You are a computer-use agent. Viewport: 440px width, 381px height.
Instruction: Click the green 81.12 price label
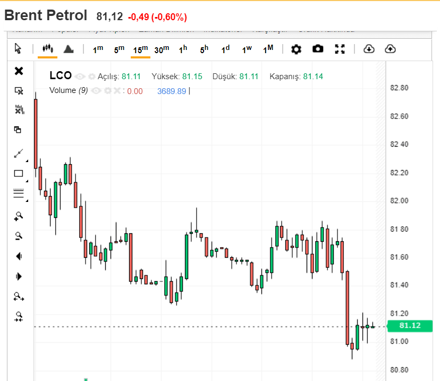point(410,326)
